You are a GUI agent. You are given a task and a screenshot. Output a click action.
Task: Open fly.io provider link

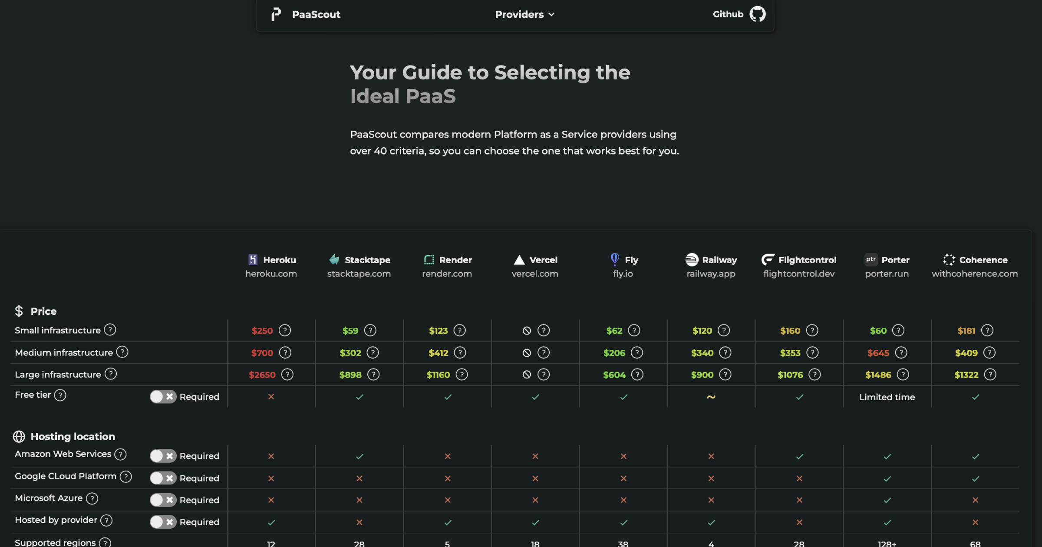pos(623,273)
